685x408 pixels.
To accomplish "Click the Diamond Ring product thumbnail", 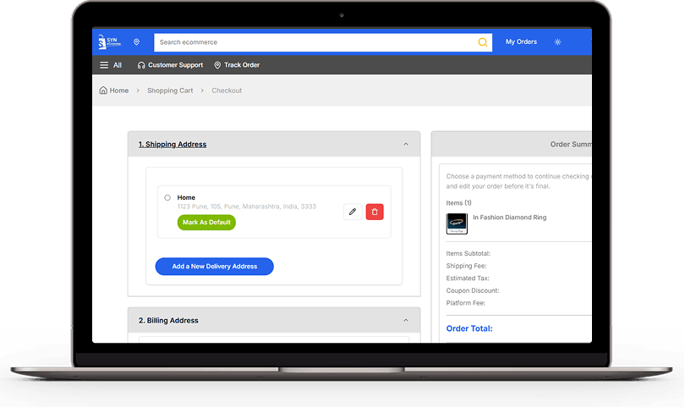I will coord(457,223).
